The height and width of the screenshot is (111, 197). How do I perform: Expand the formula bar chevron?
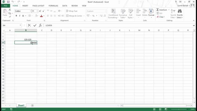click(194, 25)
